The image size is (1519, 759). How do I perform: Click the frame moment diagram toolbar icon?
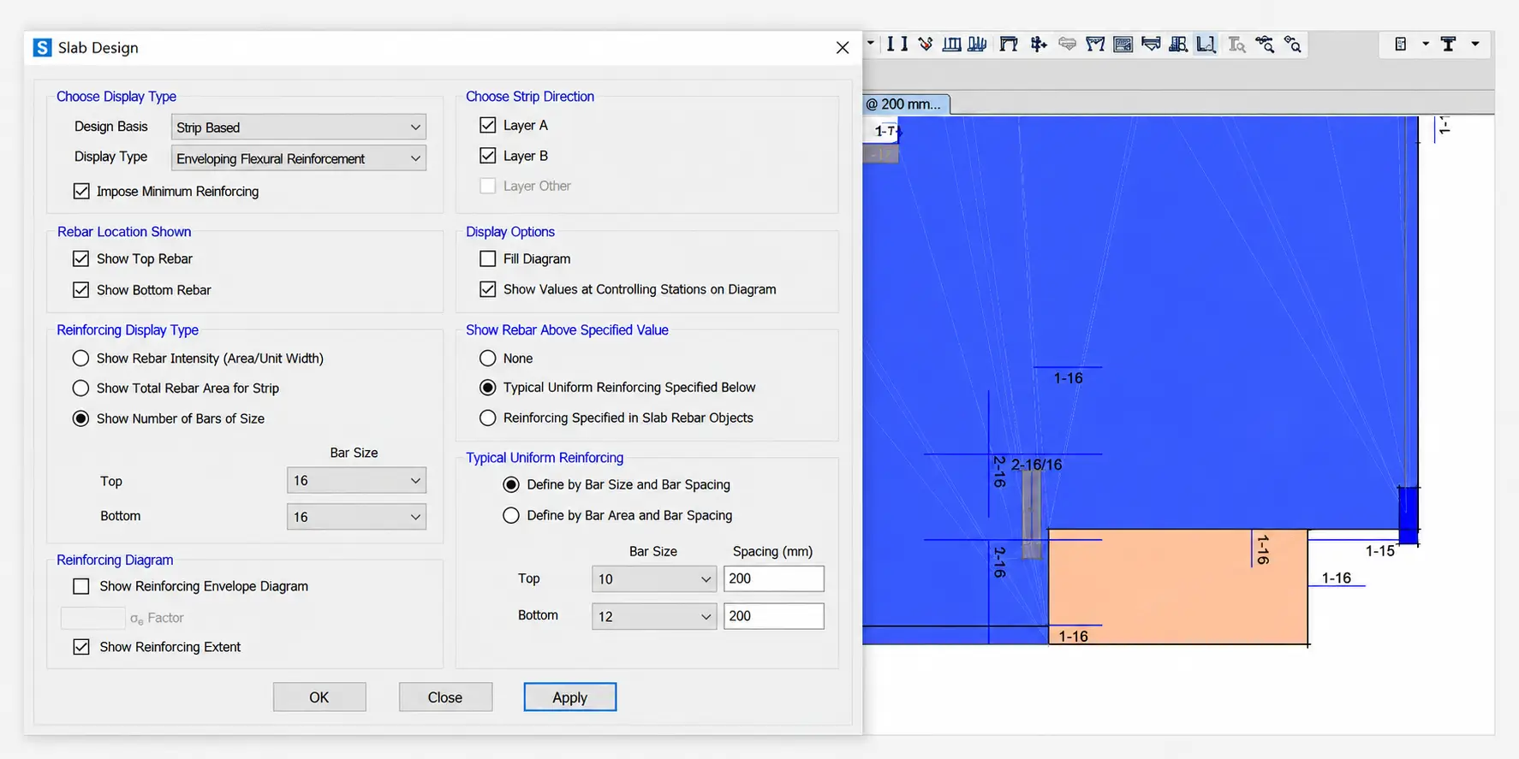(1095, 44)
